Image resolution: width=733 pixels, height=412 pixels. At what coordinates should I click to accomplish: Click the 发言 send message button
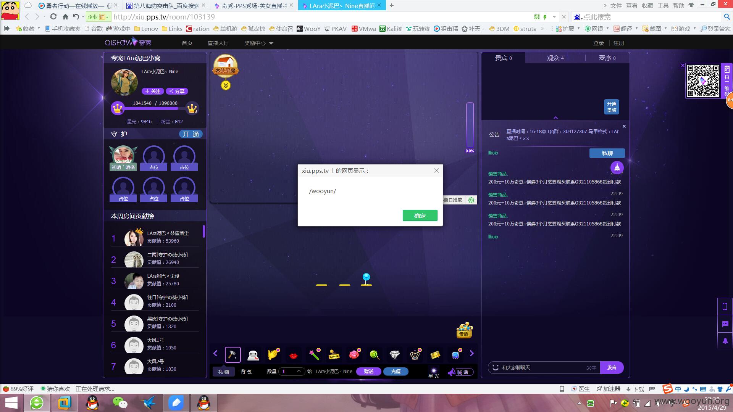click(612, 367)
